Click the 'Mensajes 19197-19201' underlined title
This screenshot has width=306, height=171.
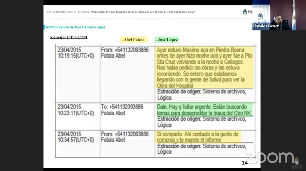point(69,37)
